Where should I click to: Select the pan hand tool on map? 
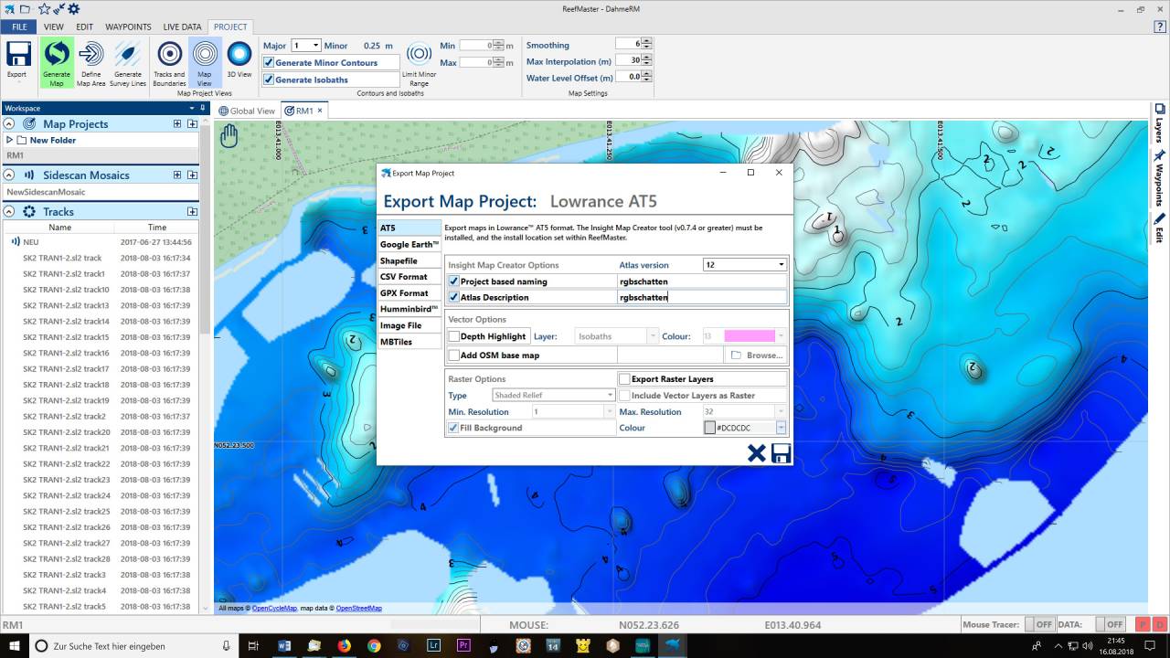(229, 136)
